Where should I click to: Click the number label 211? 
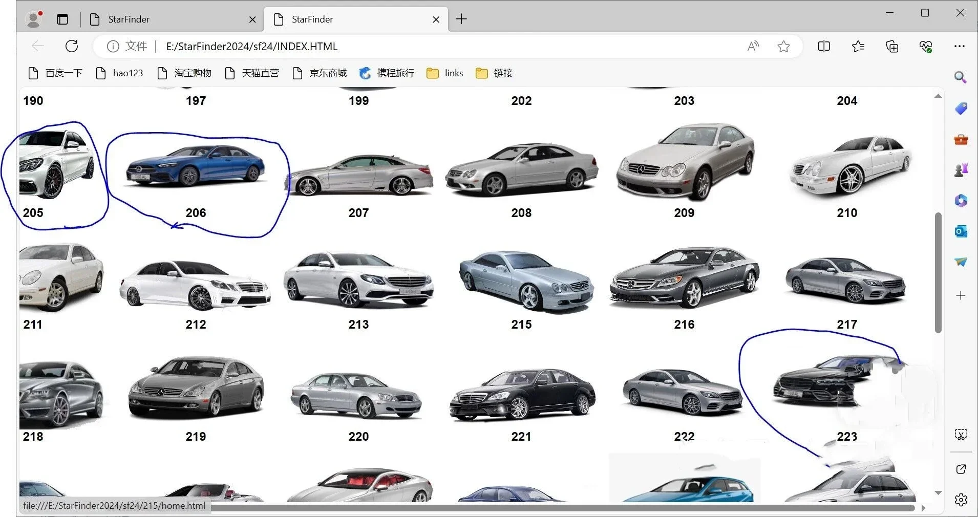point(33,325)
